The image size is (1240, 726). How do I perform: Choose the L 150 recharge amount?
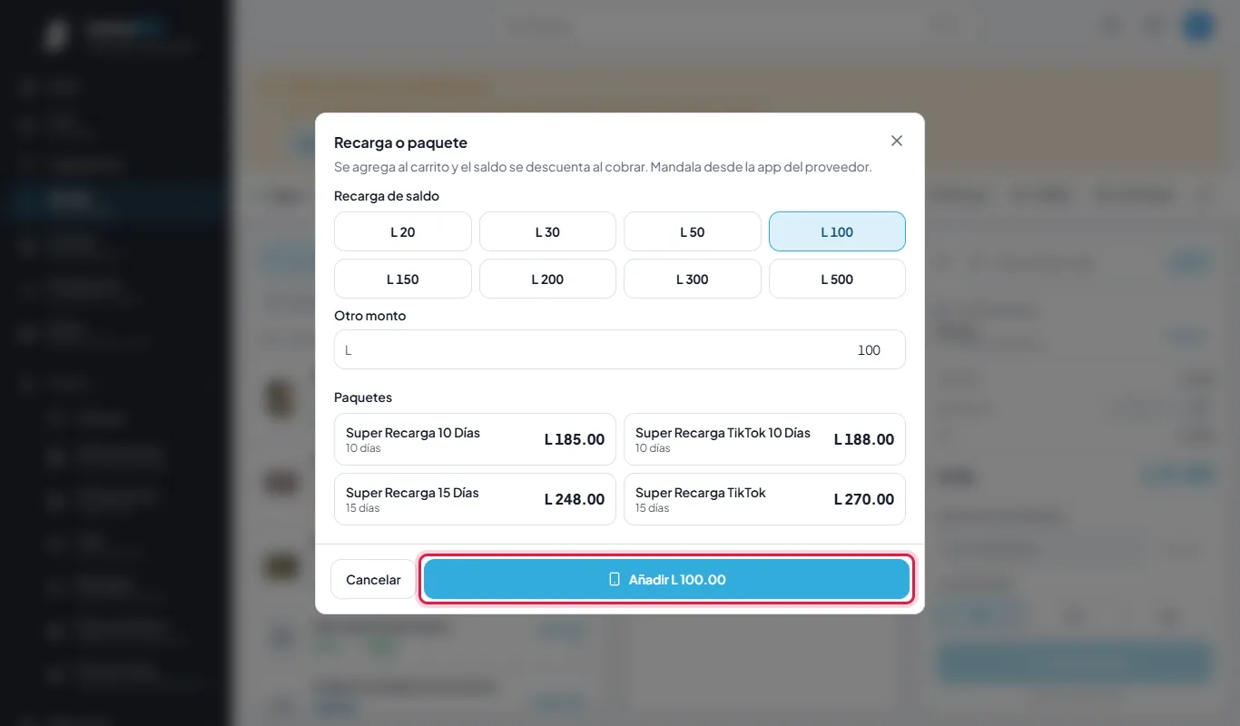point(403,279)
